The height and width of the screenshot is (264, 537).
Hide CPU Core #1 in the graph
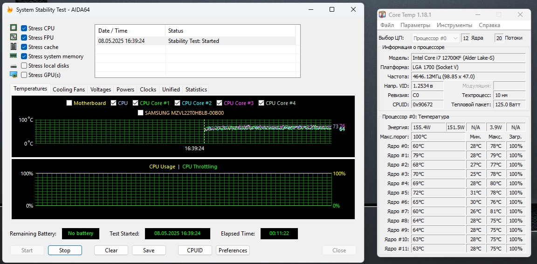point(135,103)
